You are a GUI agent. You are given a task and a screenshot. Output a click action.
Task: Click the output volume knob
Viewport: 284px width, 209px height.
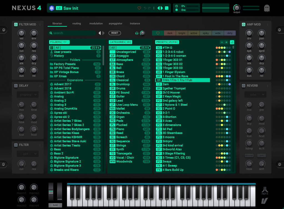coord(237,8)
